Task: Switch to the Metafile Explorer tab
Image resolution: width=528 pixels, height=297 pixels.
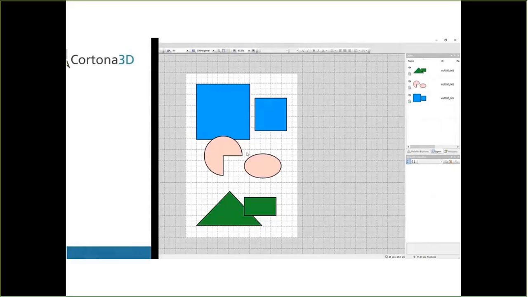Action: pos(418,151)
